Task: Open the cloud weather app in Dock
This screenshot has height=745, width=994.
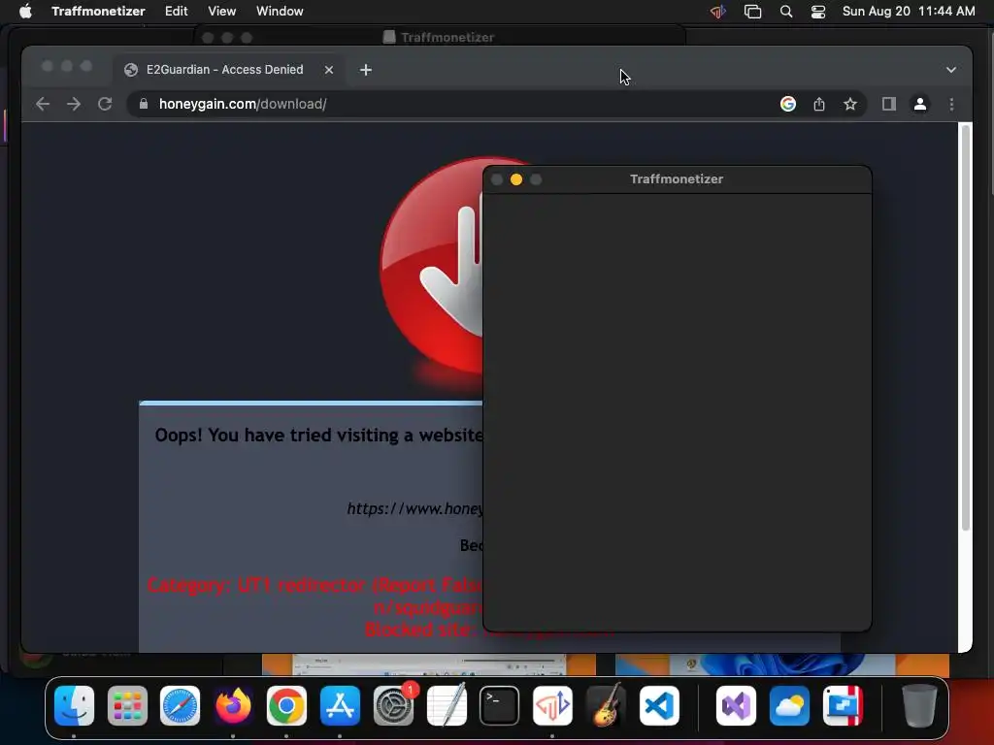Action: click(x=789, y=705)
